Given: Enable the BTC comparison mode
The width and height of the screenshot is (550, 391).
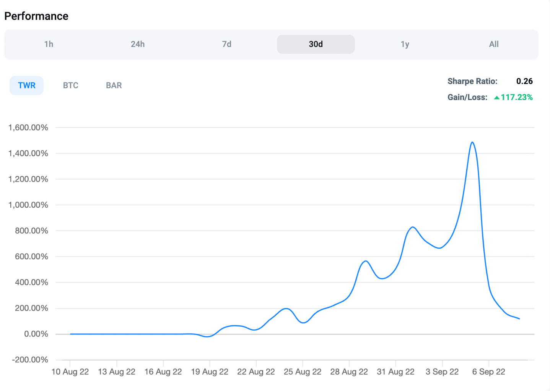Looking at the screenshot, I should click(71, 86).
